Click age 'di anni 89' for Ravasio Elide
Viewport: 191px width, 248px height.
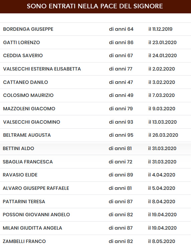coord(121,175)
